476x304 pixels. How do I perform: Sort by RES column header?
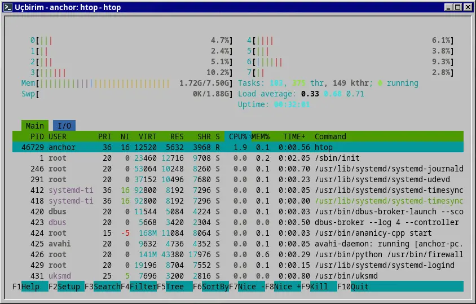coord(177,136)
